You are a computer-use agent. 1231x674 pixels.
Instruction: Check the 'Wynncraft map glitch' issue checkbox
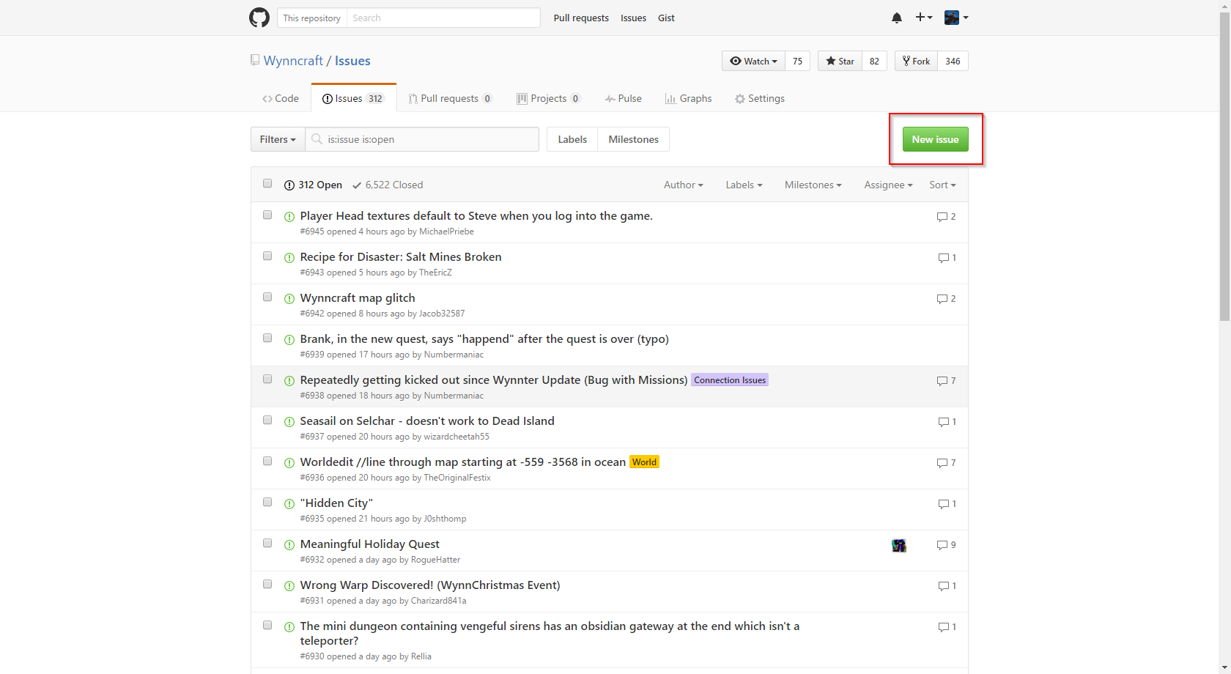267,297
